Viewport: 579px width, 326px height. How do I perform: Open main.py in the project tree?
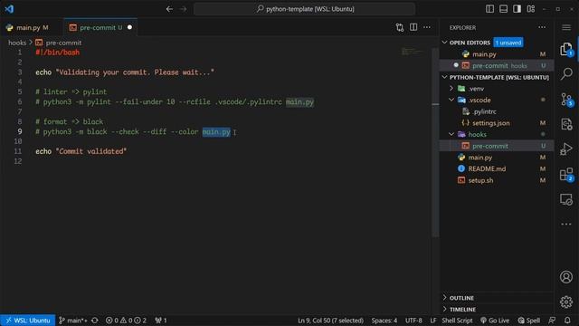click(x=497, y=158)
